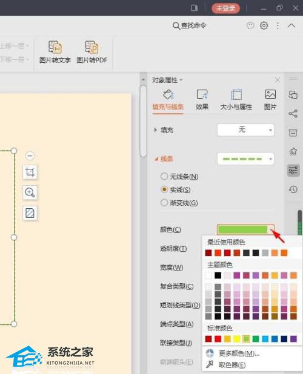Image resolution: width=303 pixels, height=374 pixels.
Task: Close the 对象属性 panel
Action: click(278, 80)
